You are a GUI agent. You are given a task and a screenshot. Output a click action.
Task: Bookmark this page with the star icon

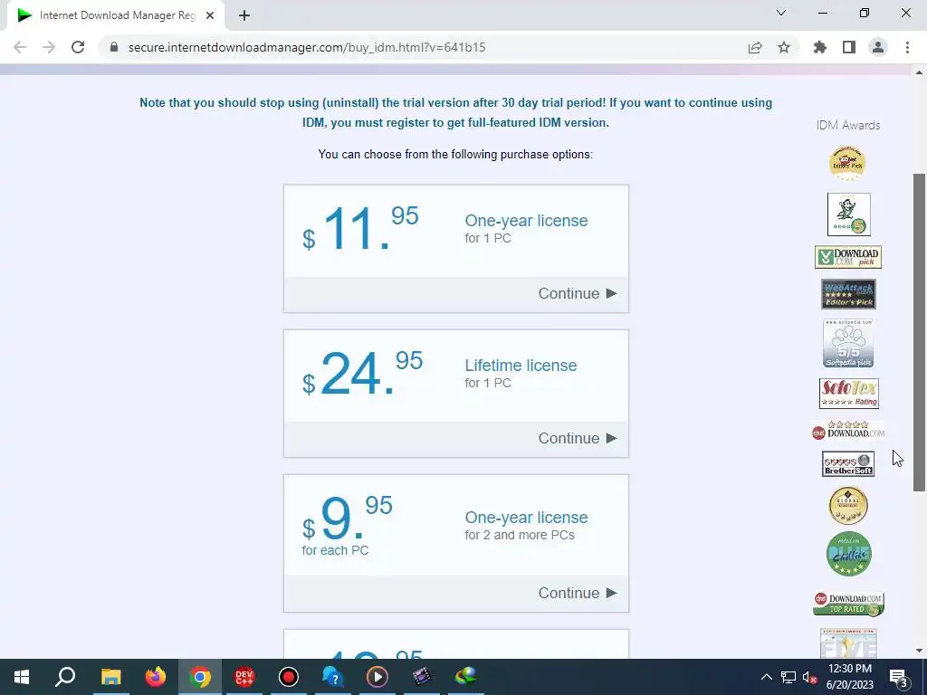click(x=784, y=47)
